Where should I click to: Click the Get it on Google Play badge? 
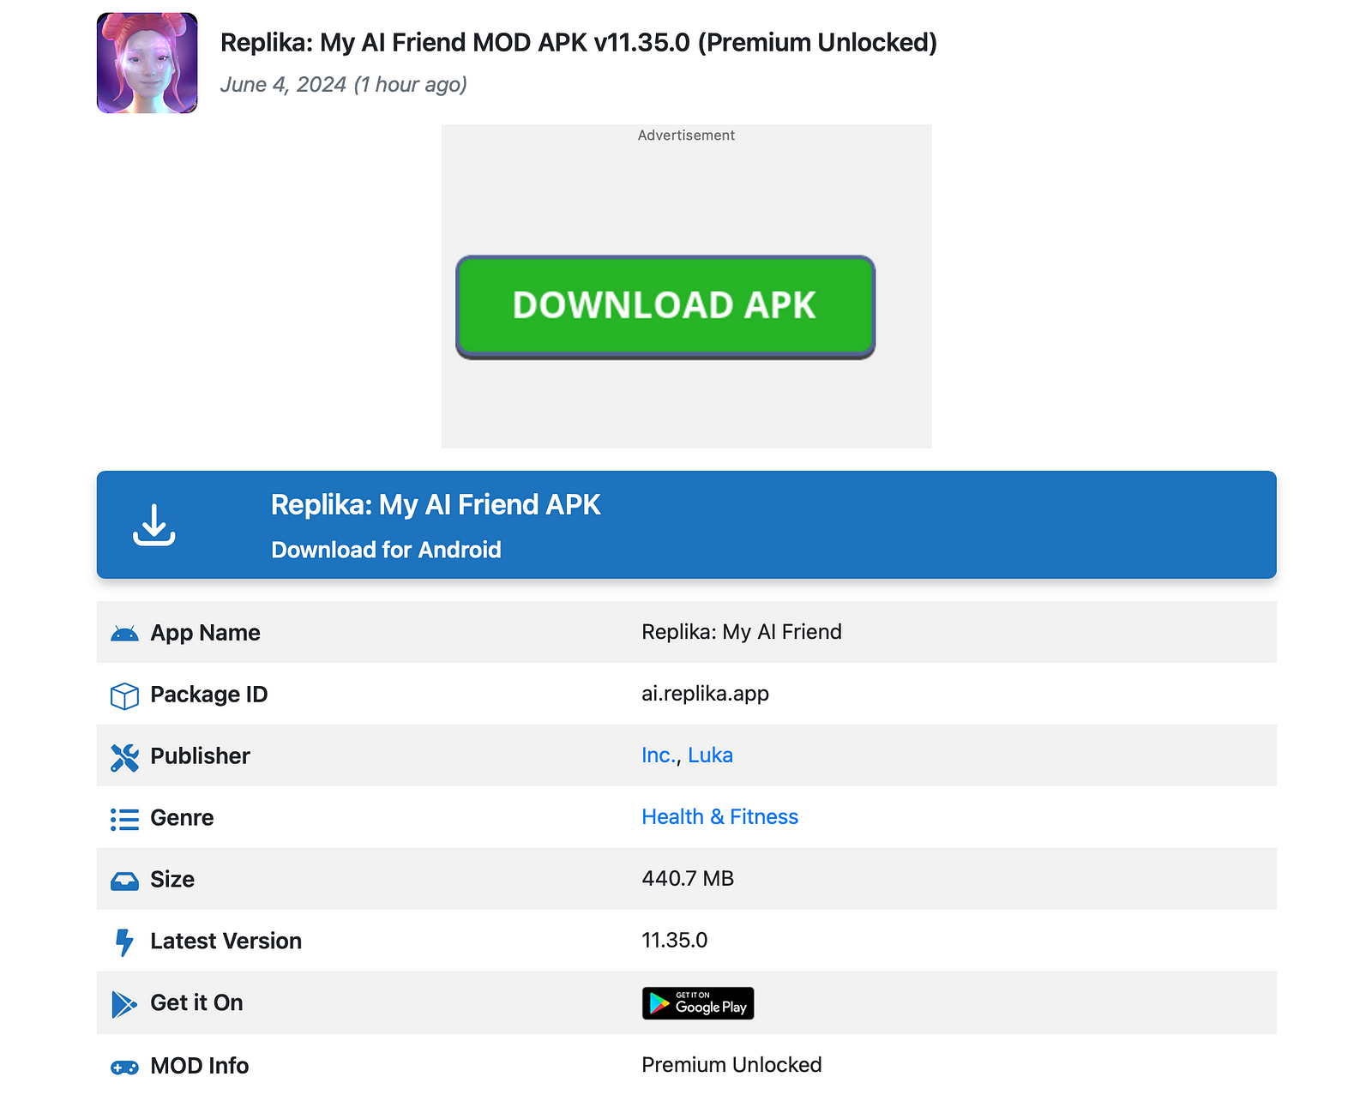click(698, 1003)
